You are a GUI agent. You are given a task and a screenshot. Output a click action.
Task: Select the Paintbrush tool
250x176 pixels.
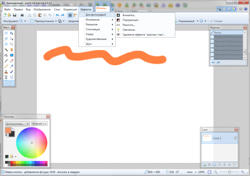tap(6, 61)
